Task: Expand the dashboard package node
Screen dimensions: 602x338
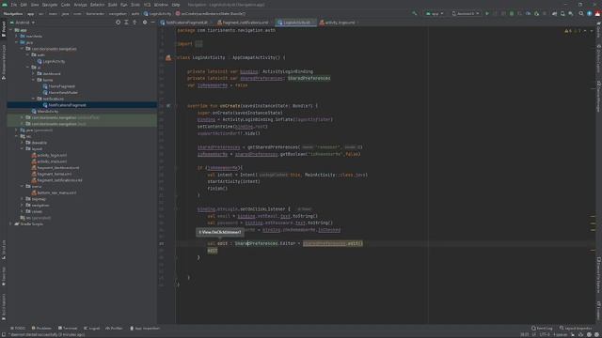Action: (x=34, y=73)
